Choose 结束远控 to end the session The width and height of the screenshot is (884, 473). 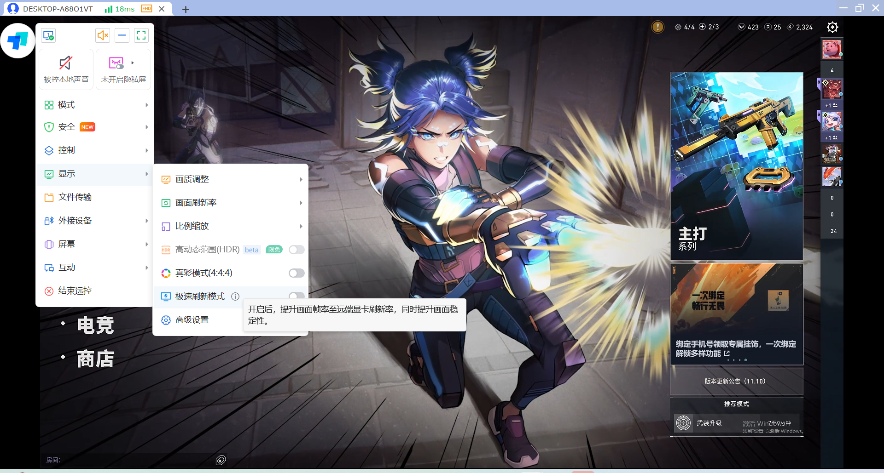click(96, 291)
